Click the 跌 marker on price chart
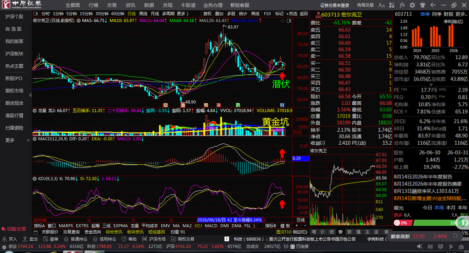 [238, 105]
